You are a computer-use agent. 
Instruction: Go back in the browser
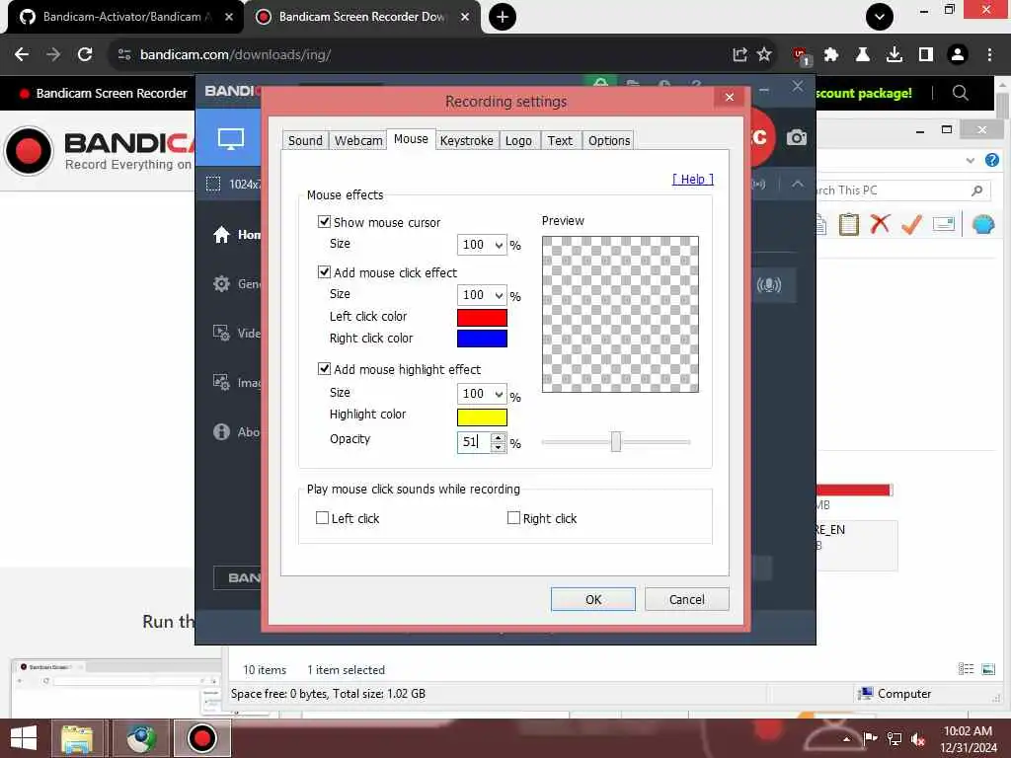tap(22, 54)
